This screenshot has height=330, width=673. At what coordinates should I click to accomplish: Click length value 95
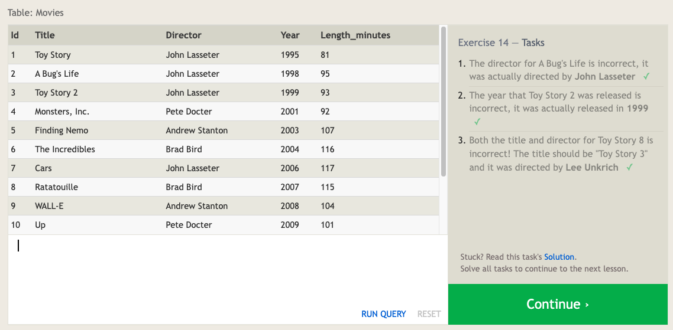point(325,74)
